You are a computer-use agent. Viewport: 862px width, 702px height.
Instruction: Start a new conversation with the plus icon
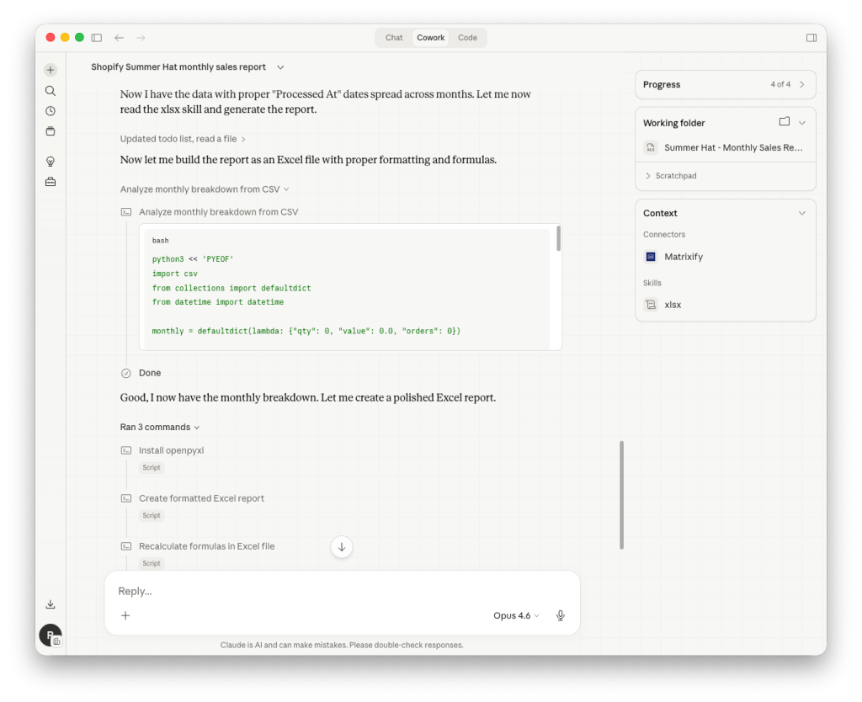50,70
